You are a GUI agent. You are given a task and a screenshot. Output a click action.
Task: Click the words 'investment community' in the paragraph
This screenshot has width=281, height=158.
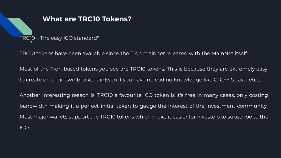(x=237, y=106)
